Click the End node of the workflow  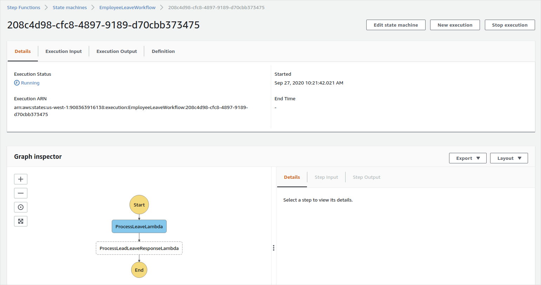[139, 270]
